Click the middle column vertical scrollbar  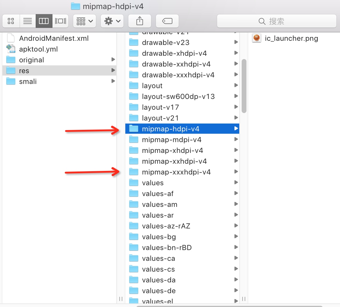(x=244, y=86)
